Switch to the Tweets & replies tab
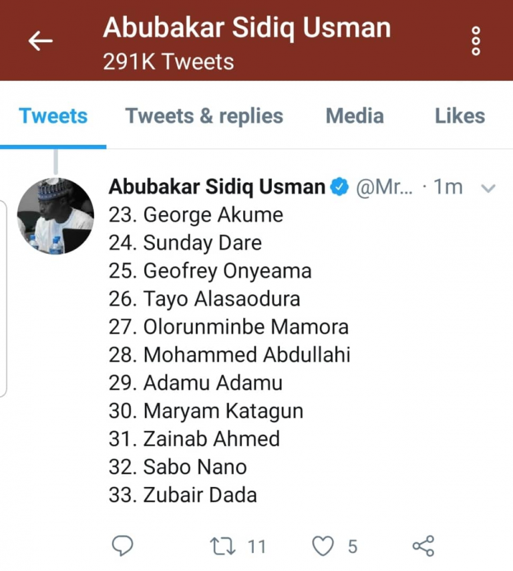513x571 pixels. 204,116
